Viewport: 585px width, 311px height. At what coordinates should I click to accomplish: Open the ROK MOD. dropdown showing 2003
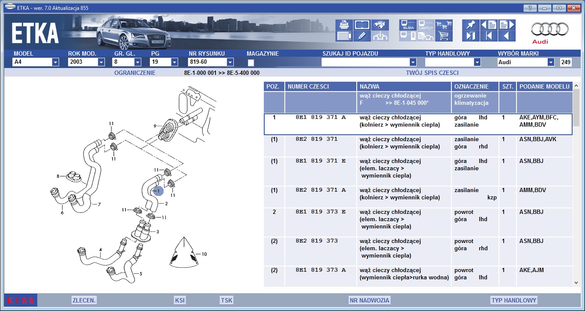(x=101, y=62)
